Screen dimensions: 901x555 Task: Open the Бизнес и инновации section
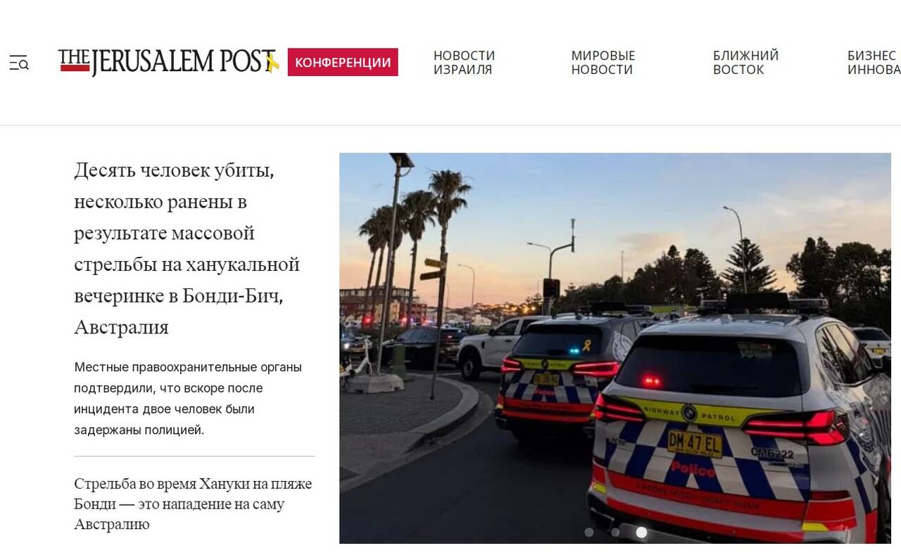(874, 63)
